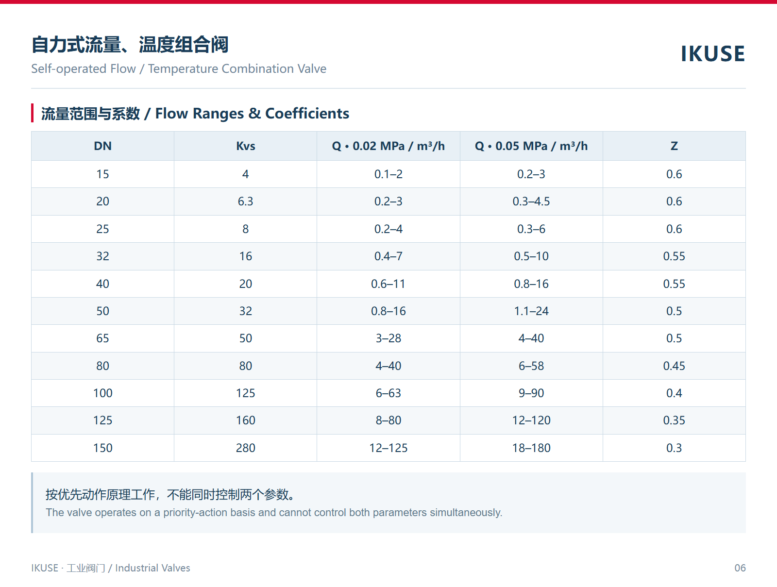This screenshot has width=777, height=587.
Task: Click the IKUSE logo
Action: (712, 54)
